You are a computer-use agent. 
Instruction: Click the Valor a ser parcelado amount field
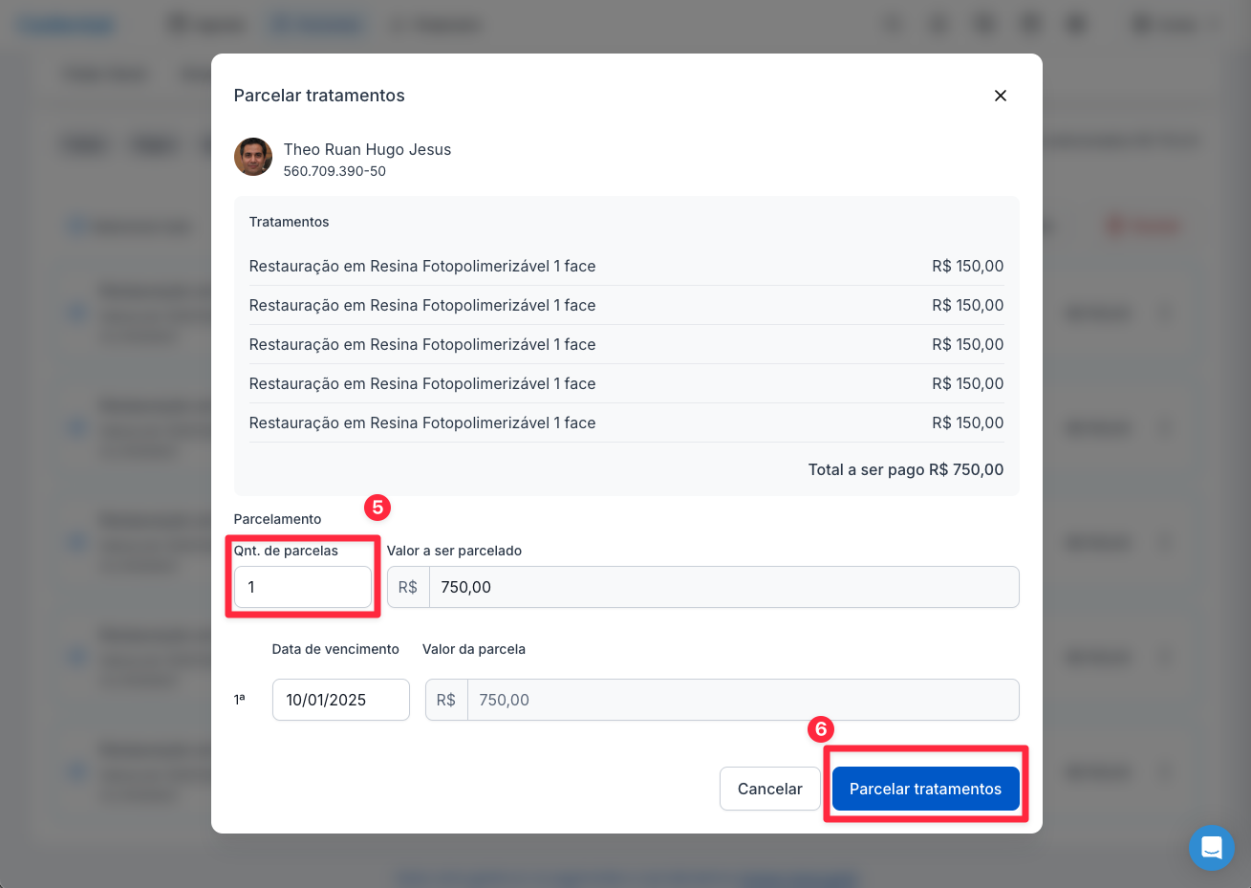click(723, 587)
